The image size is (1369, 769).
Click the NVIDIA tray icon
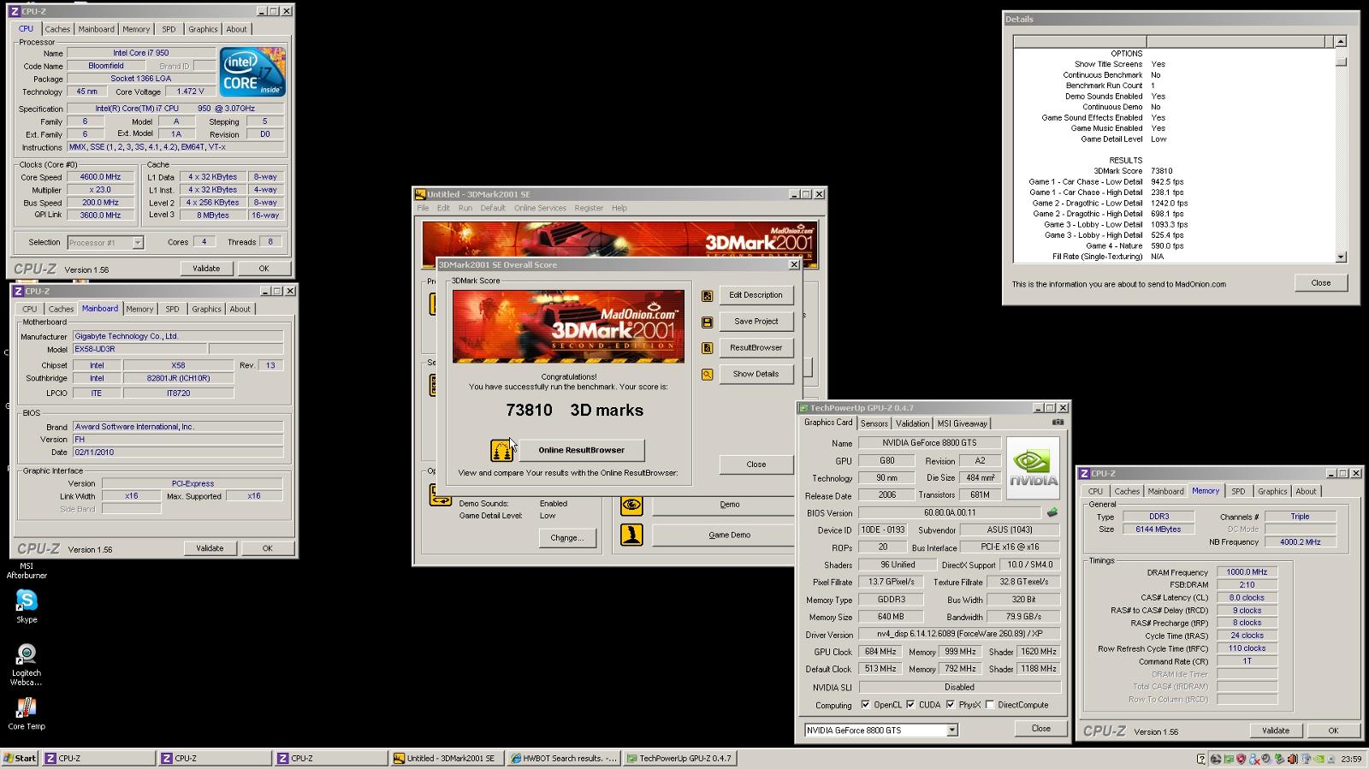1319,759
